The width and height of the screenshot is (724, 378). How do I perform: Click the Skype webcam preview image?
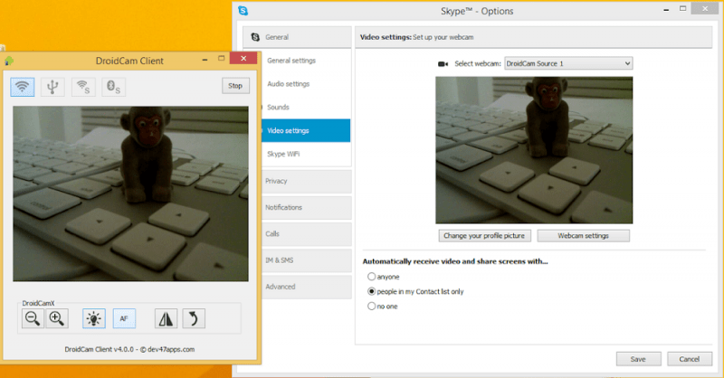click(534, 150)
